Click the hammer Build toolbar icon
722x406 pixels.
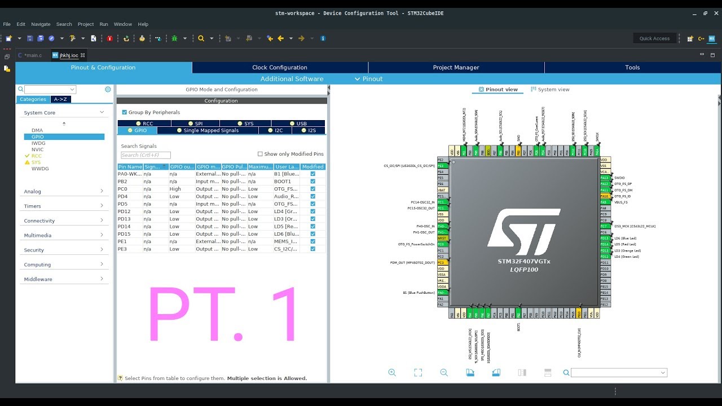(x=72, y=38)
